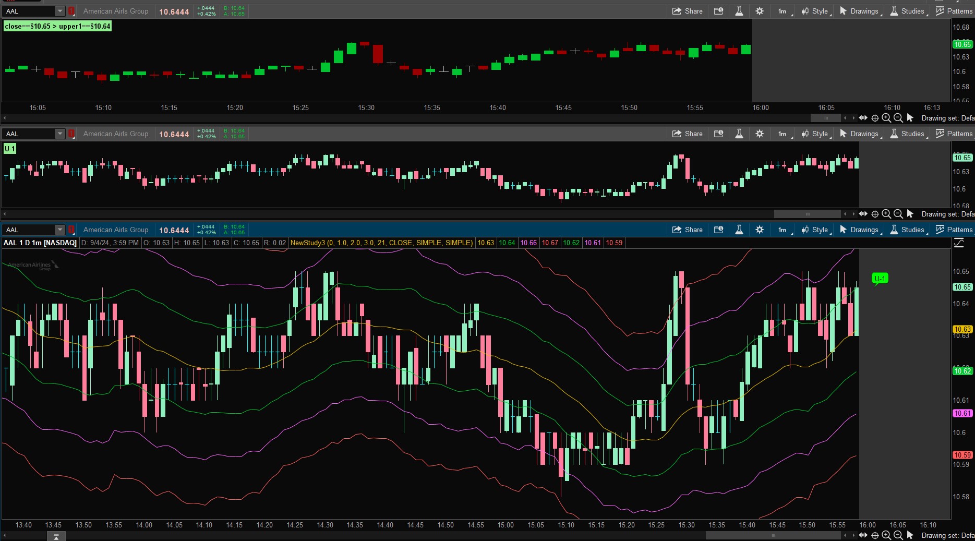The height and width of the screenshot is (541, 975).
Task: Open Patterns menu in middle chart toolbar
Action: [x=954, y=134]
